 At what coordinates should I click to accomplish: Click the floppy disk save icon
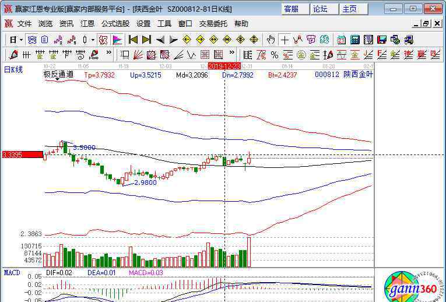[x=382, y=40]
